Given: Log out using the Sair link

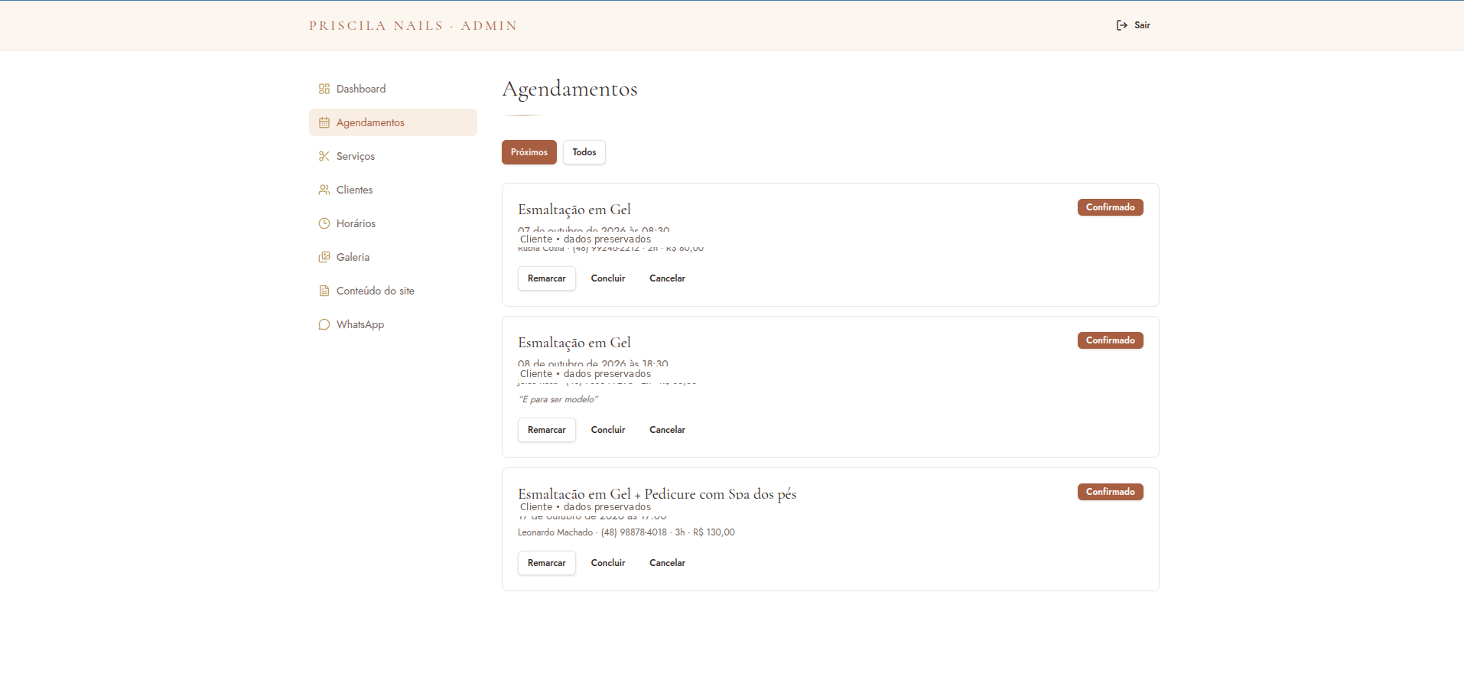Looking at the screenshot, I should tap(1134, 25).
